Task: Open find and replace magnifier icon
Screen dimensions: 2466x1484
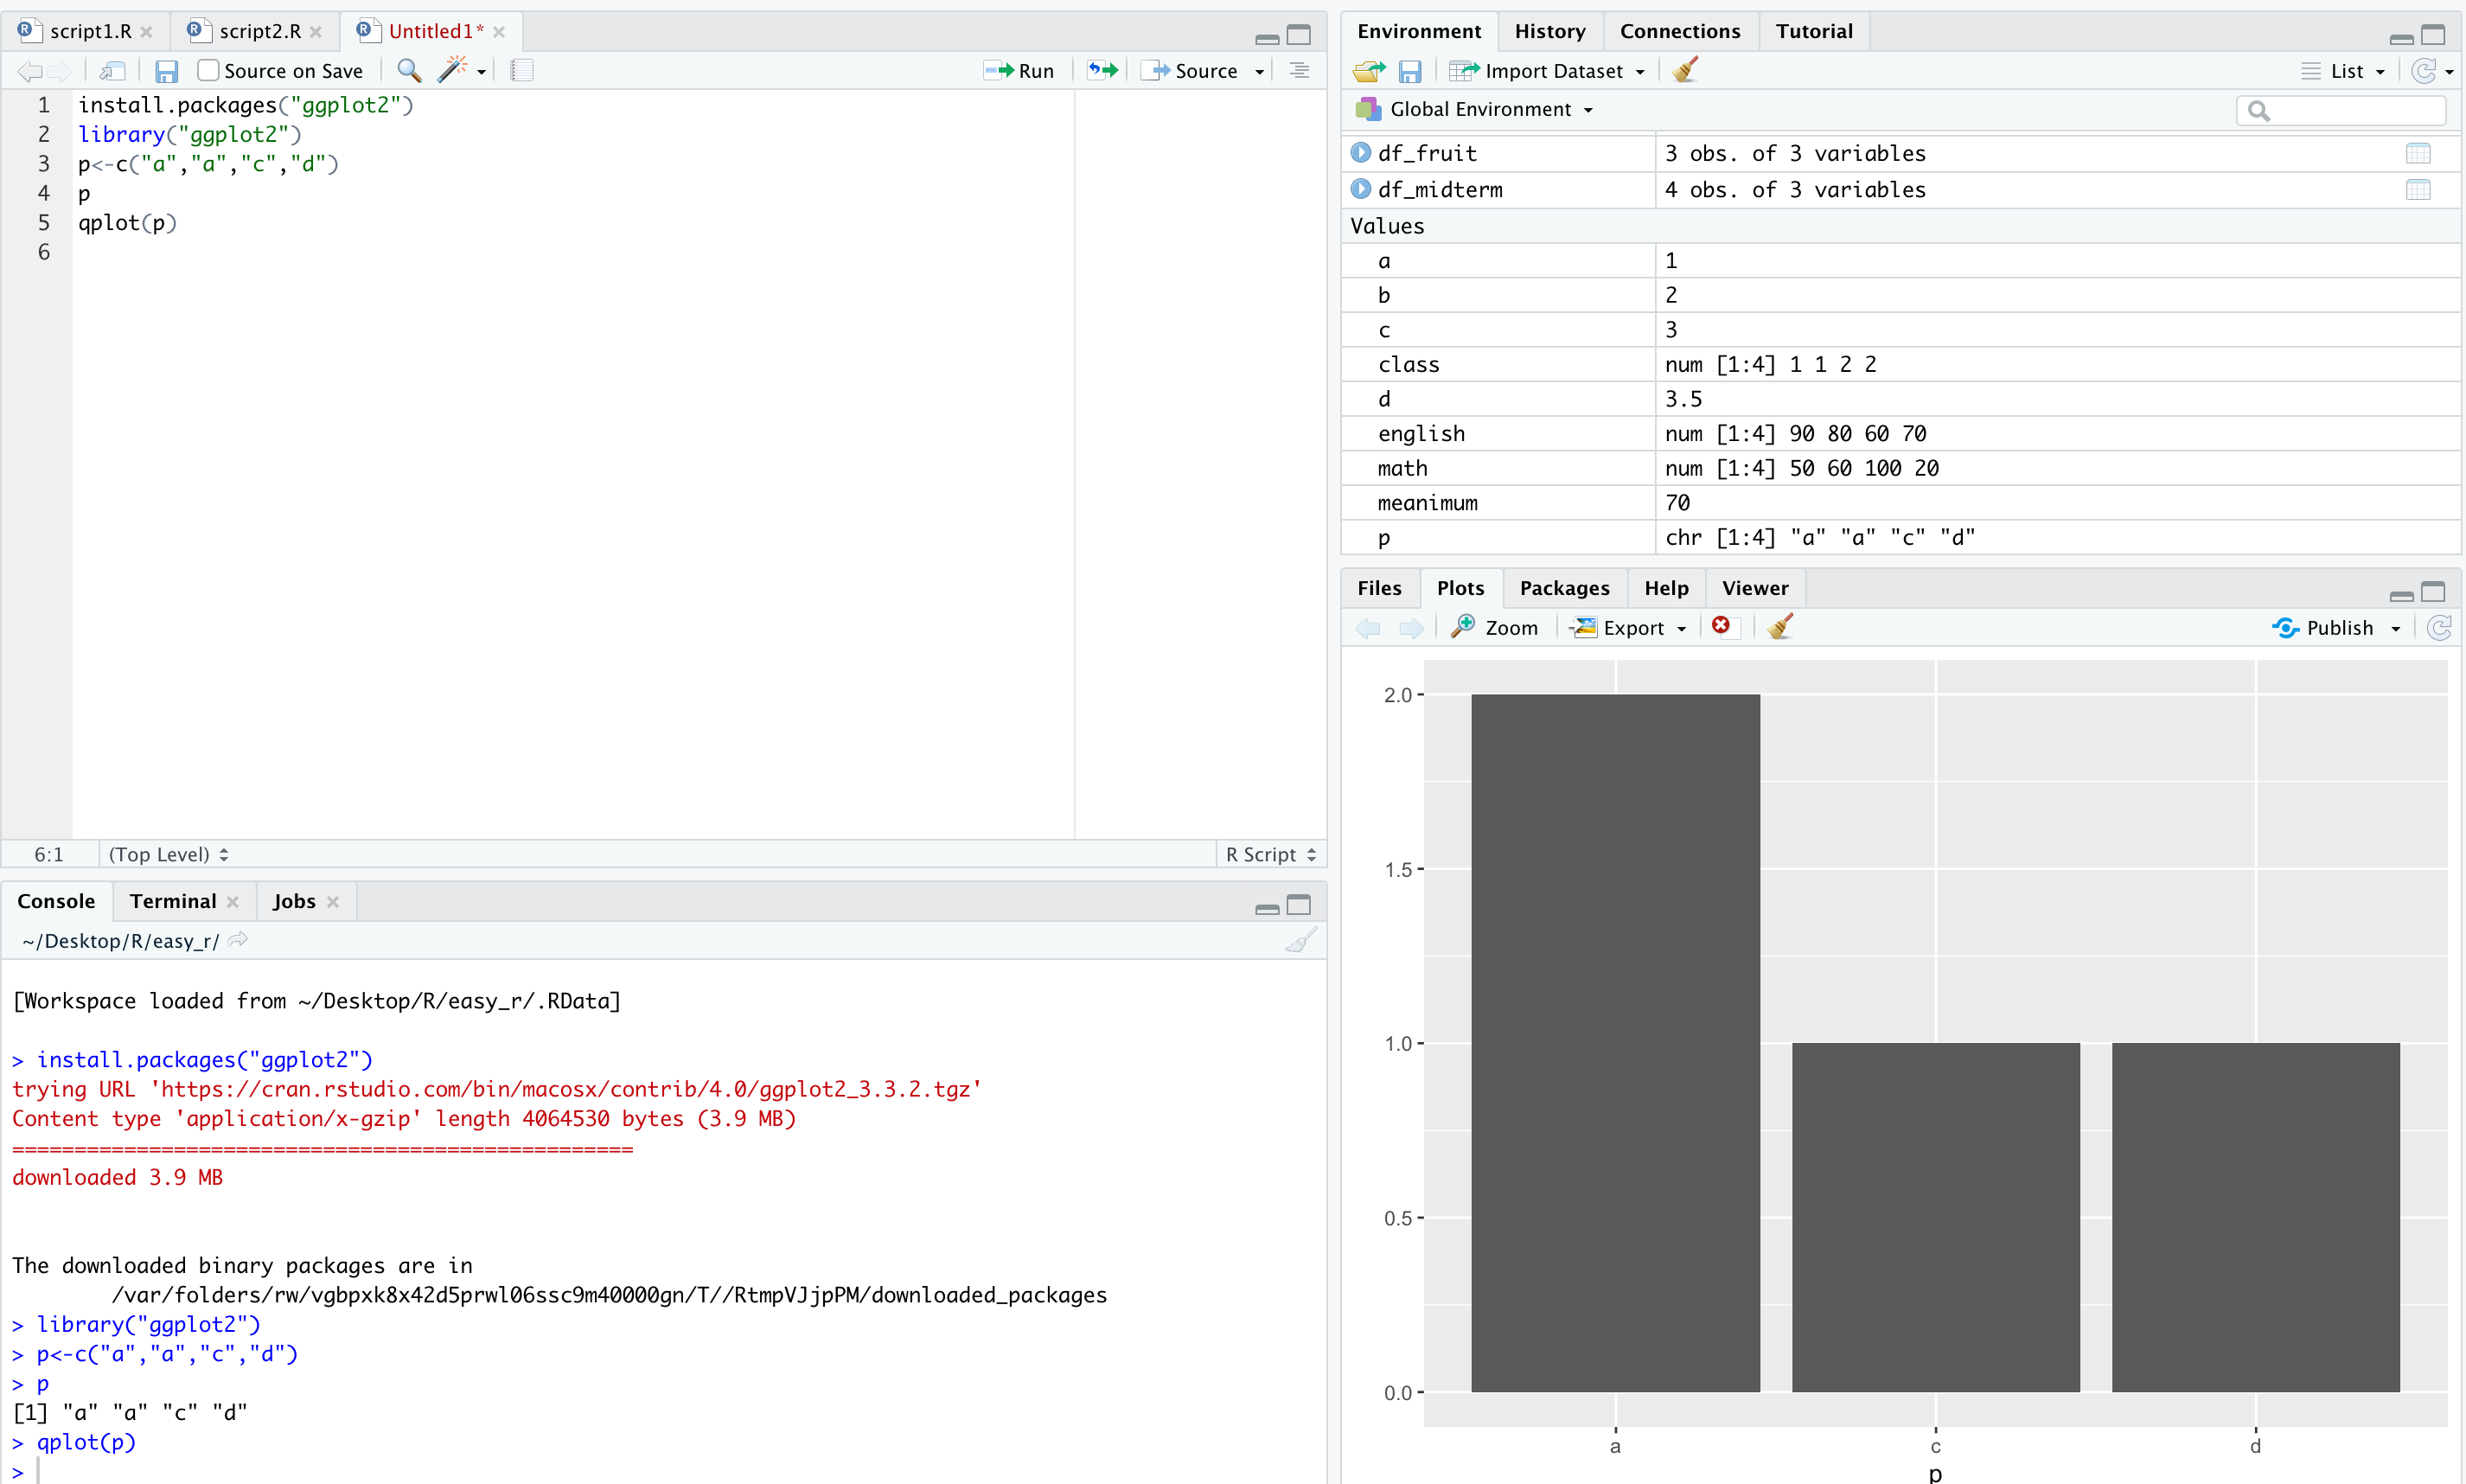Action: tap(408, 71)
